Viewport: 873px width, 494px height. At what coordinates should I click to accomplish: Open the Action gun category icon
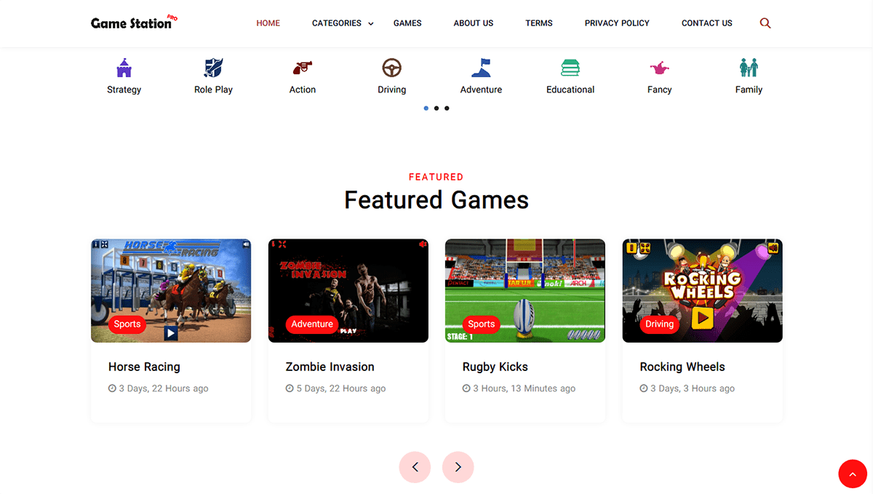[x=303, y=68]
